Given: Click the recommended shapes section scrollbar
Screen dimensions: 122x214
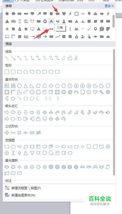Looking at the screenshot, I should point(114,21).
